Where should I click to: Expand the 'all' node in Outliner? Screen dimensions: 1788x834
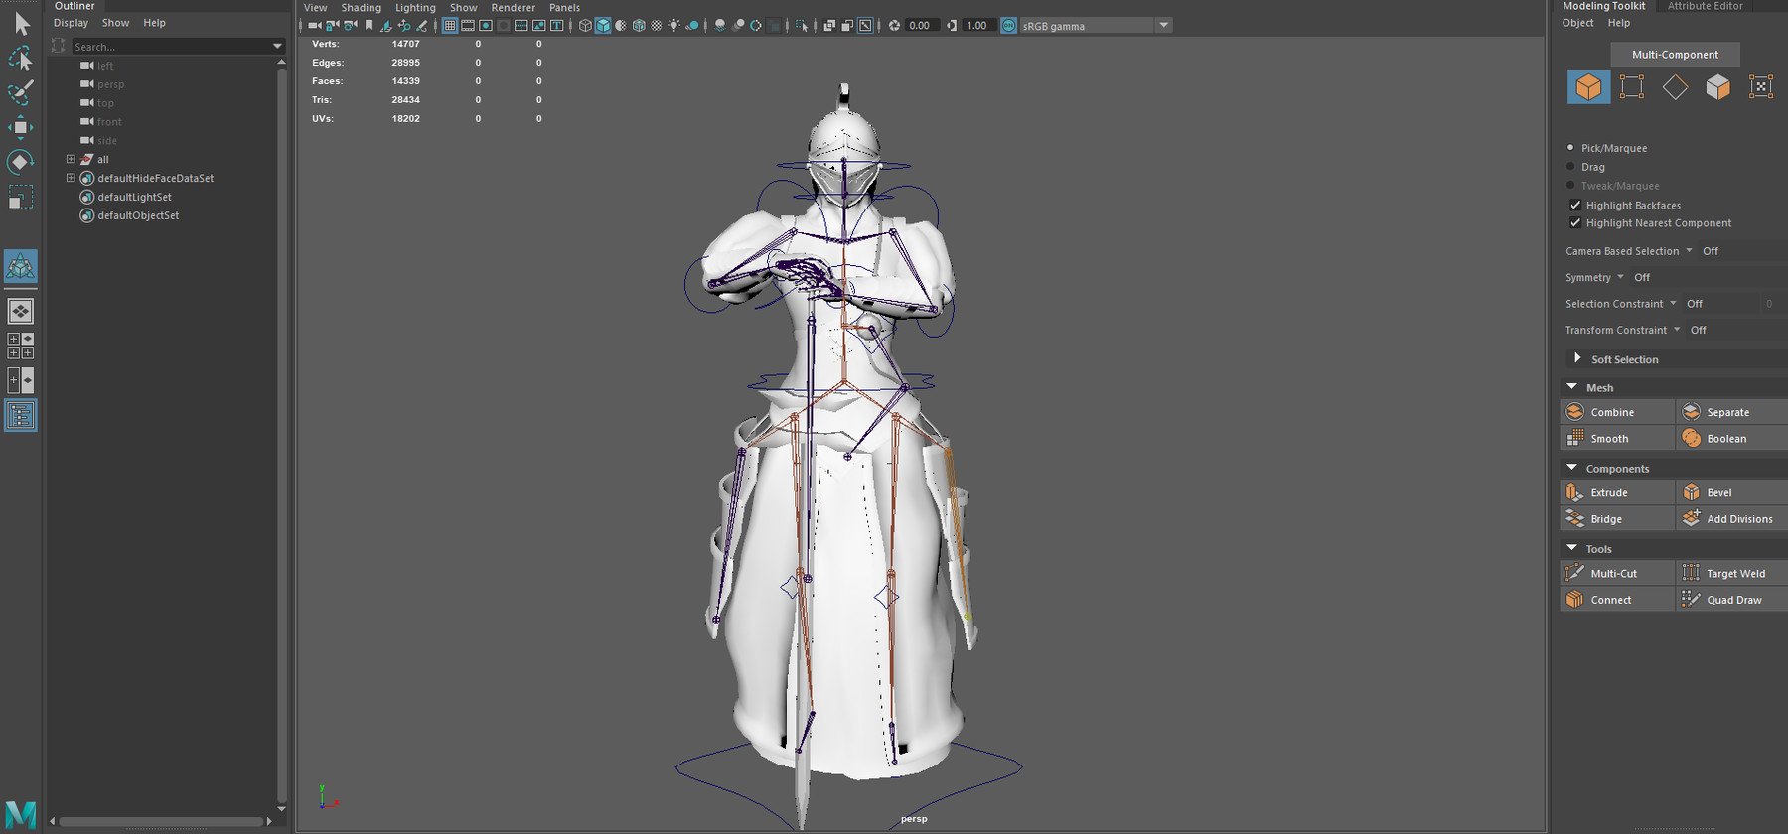[71, 159]
